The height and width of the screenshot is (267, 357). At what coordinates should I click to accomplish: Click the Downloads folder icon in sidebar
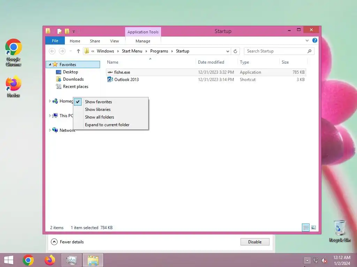59,79
